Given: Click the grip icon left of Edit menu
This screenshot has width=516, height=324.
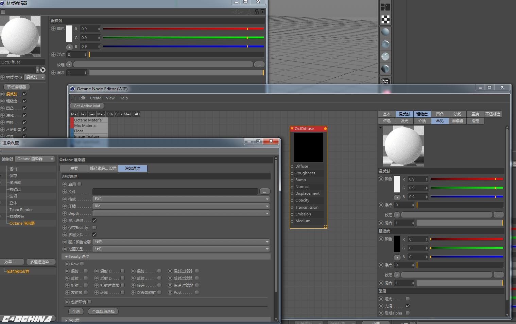Looking at the screenshot, I should pos(74,98).
